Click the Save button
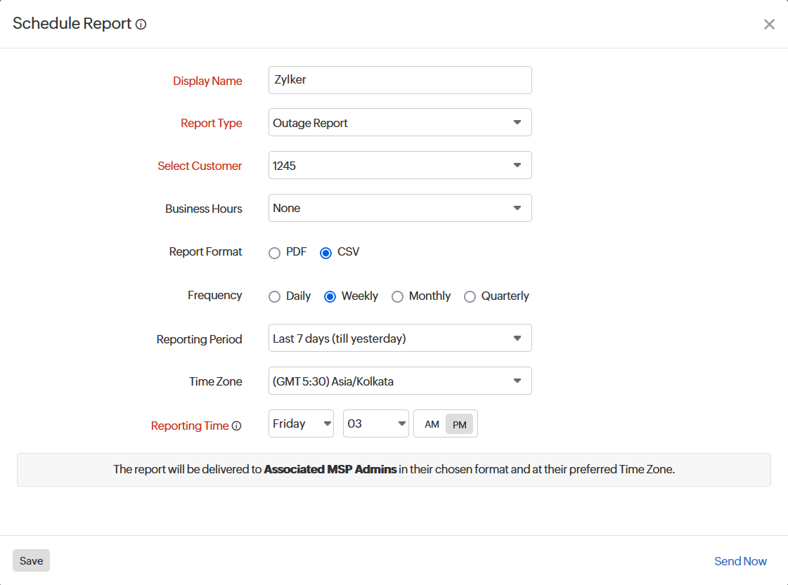The width and height of the screenshot is (788, 585). point(31,560)
